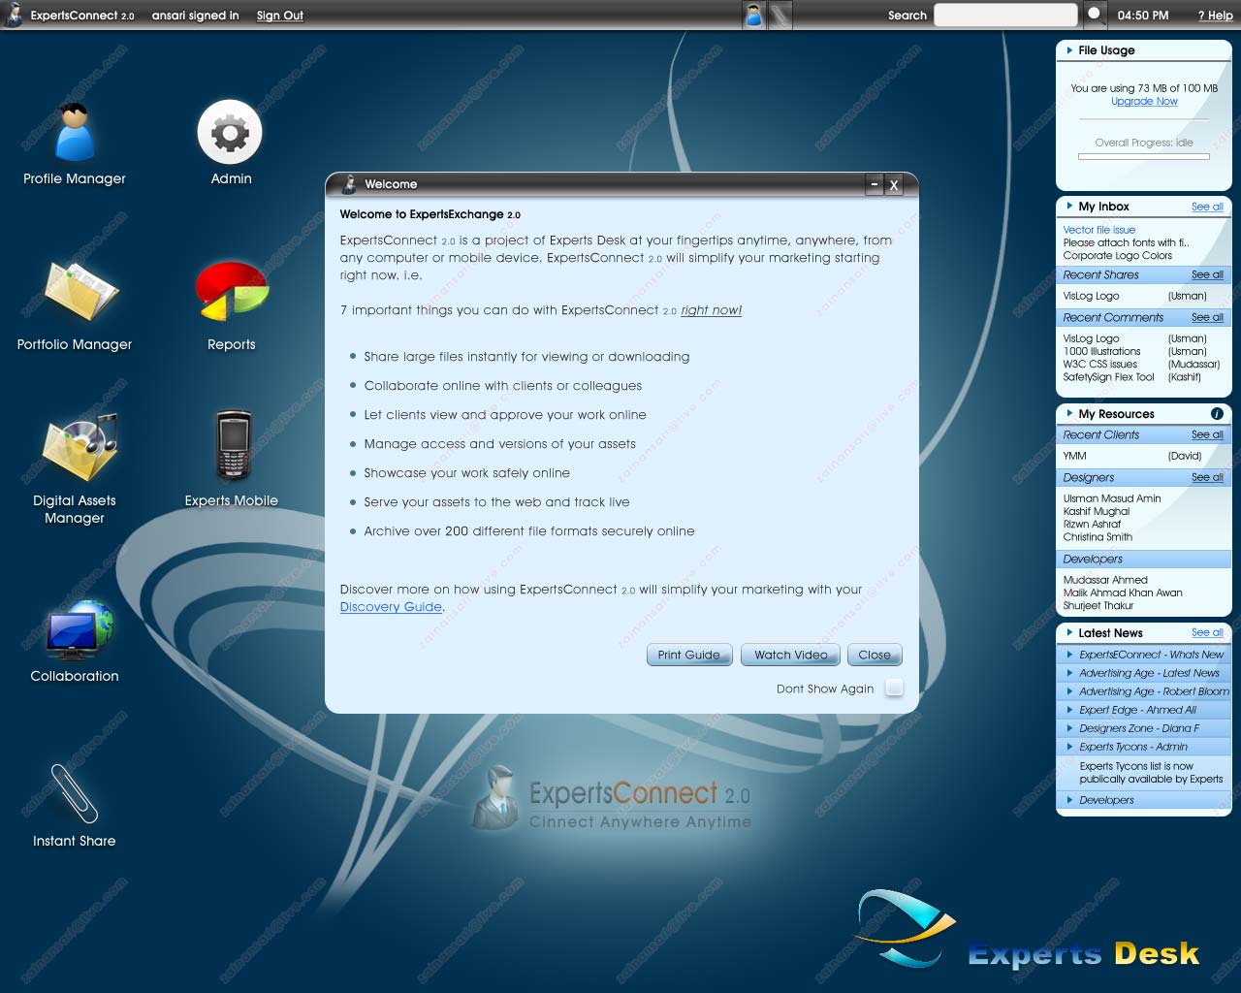
Task: Click the Print Guide button
Action: pyautogui.click(x=688, y=655)
